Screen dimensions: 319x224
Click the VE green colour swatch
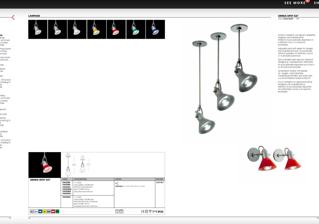pos(57,212)
